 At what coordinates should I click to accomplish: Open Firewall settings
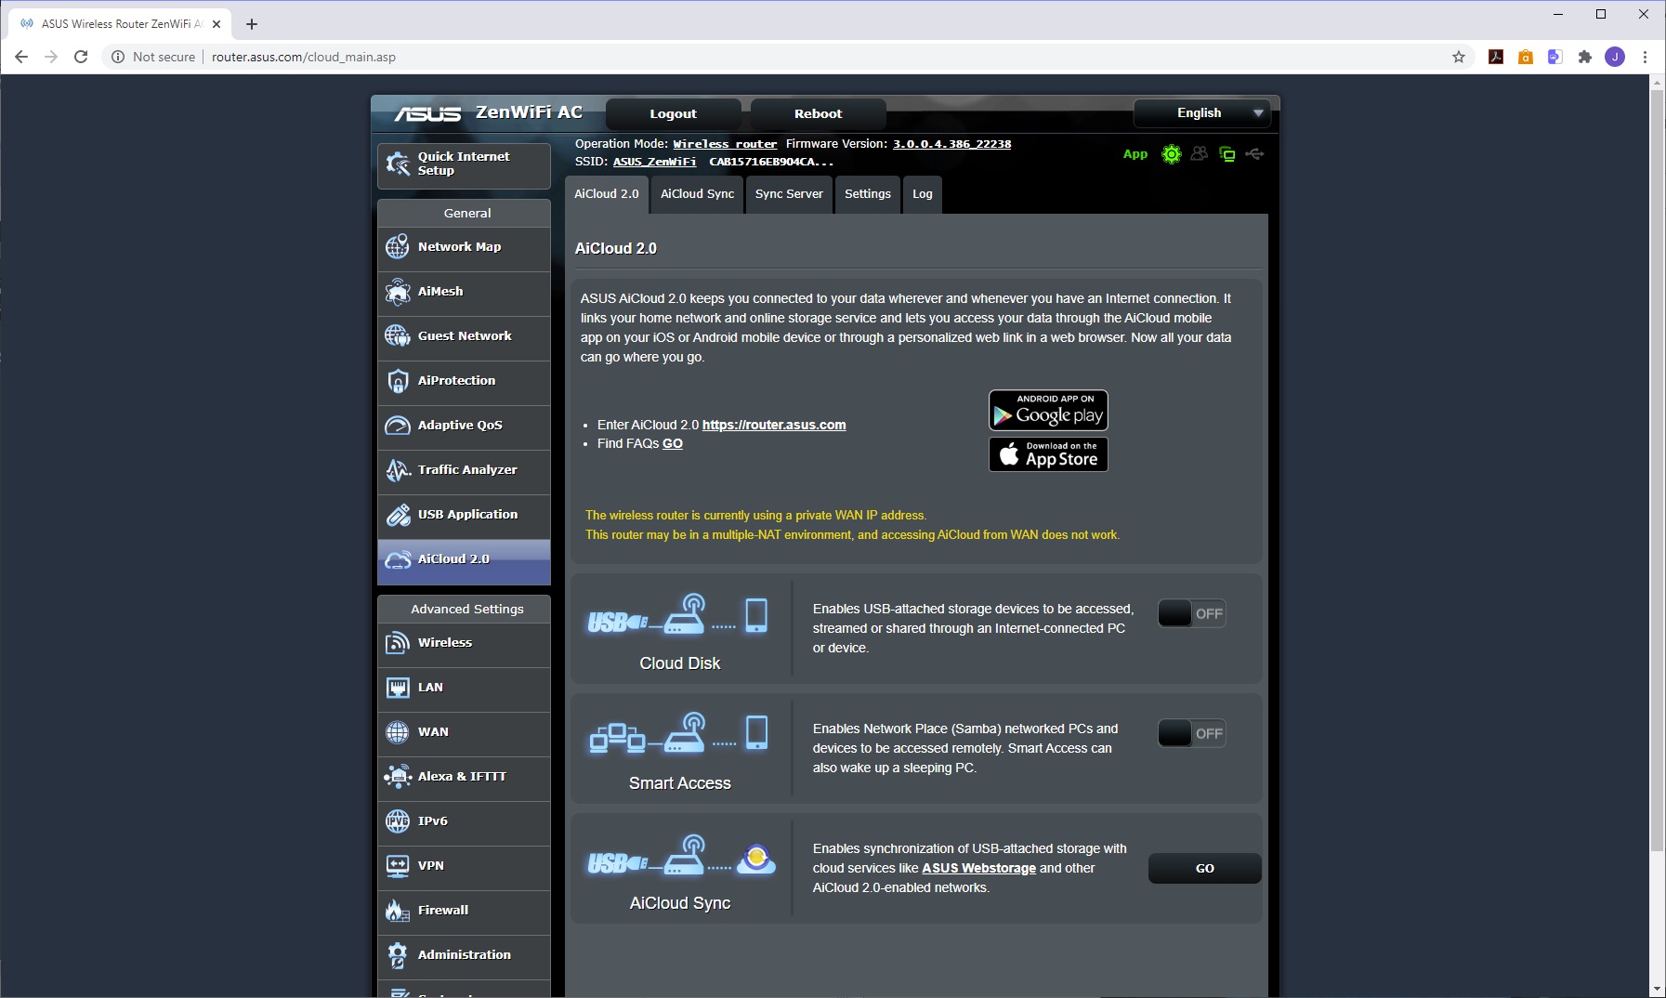pos(464,911)
